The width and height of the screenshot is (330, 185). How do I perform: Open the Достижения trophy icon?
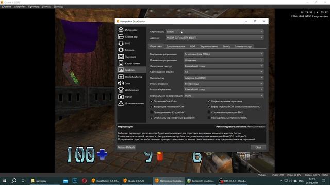(121, 90)
